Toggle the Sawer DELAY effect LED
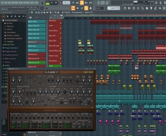This screenshot has height=136, width=166. (46, 113)
